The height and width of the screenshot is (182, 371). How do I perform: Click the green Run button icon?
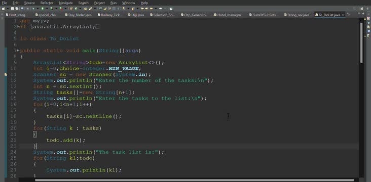pos(43,9)
